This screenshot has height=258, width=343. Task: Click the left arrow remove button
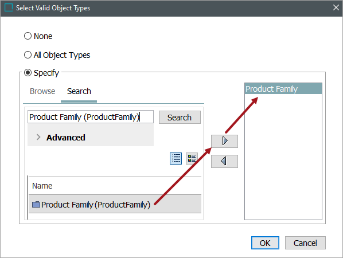pos(224,161)
